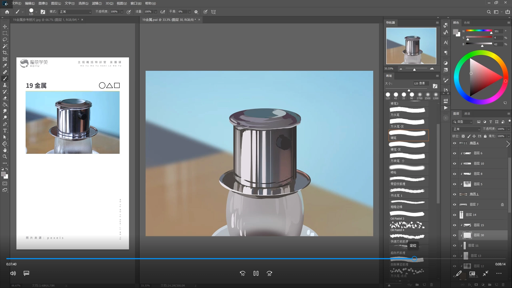Open layer blend mode 正常 dropdown
512x288 pixels.
466,129
